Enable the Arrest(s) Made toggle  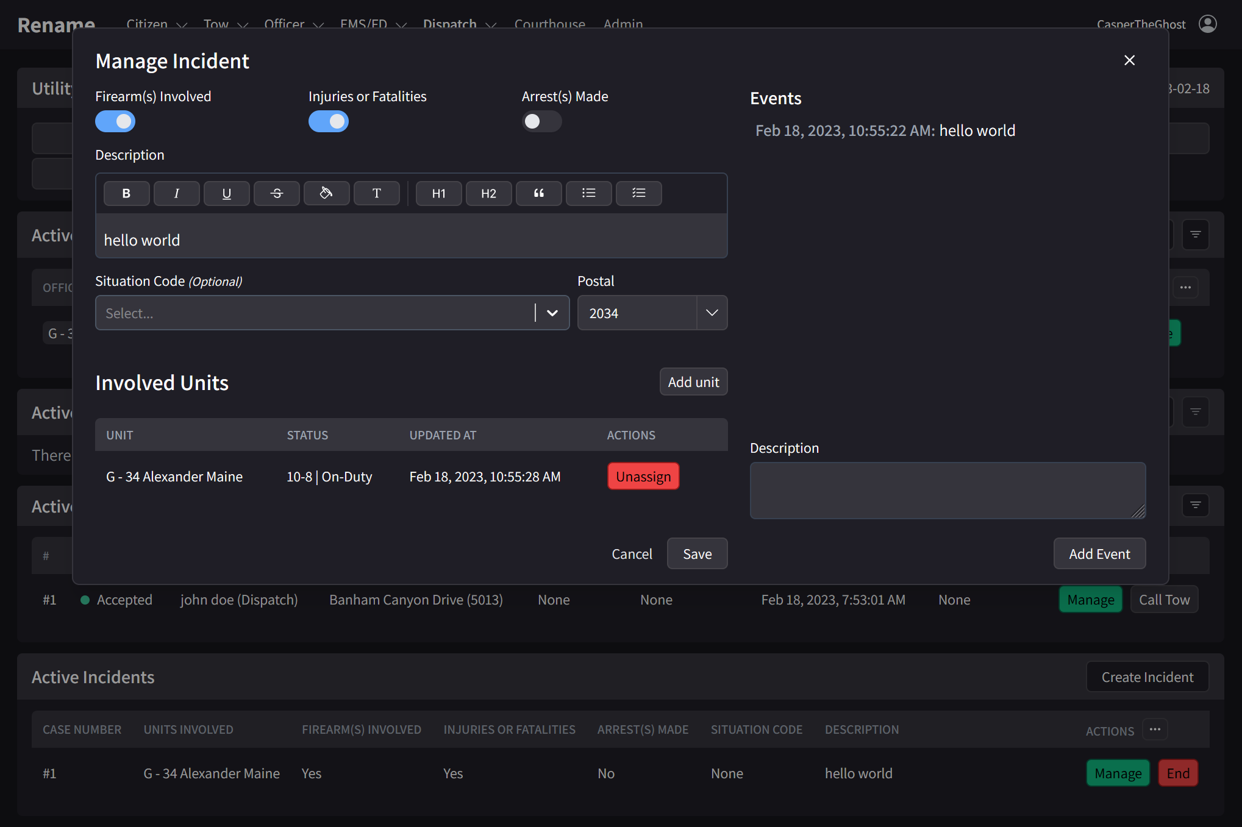[x=541, y=121]
